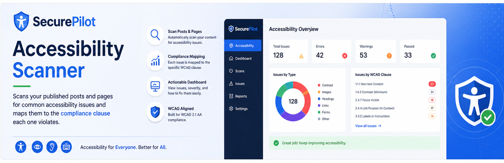Click the Great job! Keep improving accessibility message
Image resolution: width=504 pixels, height=163 pixels.
click(314, 143)
